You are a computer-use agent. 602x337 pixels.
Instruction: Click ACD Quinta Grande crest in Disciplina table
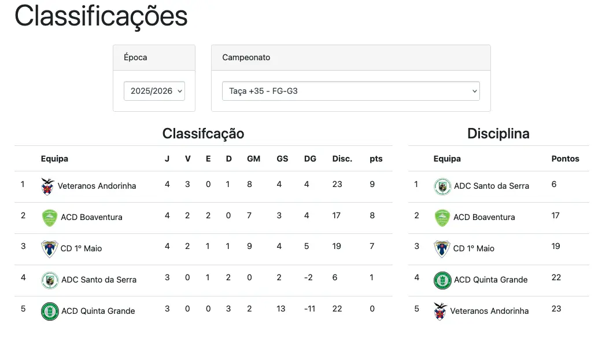pyautogui.click(x=442, y=280)
